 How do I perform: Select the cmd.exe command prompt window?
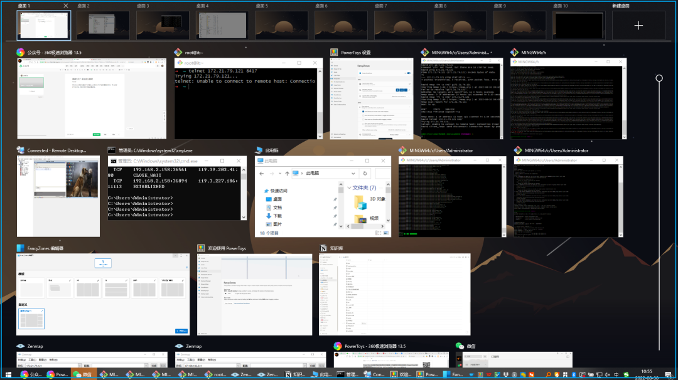tap(177, 188)
